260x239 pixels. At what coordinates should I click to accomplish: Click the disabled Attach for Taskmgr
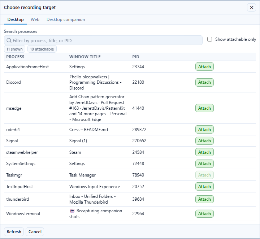[x=204, y=175]
